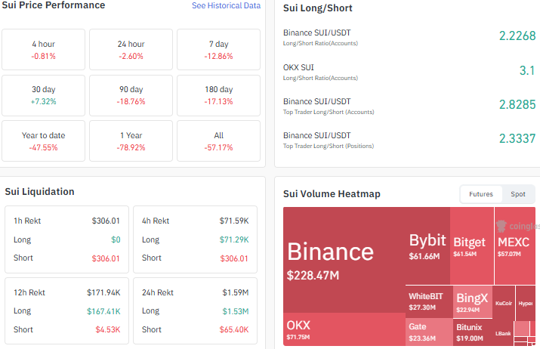
Task: Click the Bitunix $19.00M heatmap tile
Action: click(473, 332)
